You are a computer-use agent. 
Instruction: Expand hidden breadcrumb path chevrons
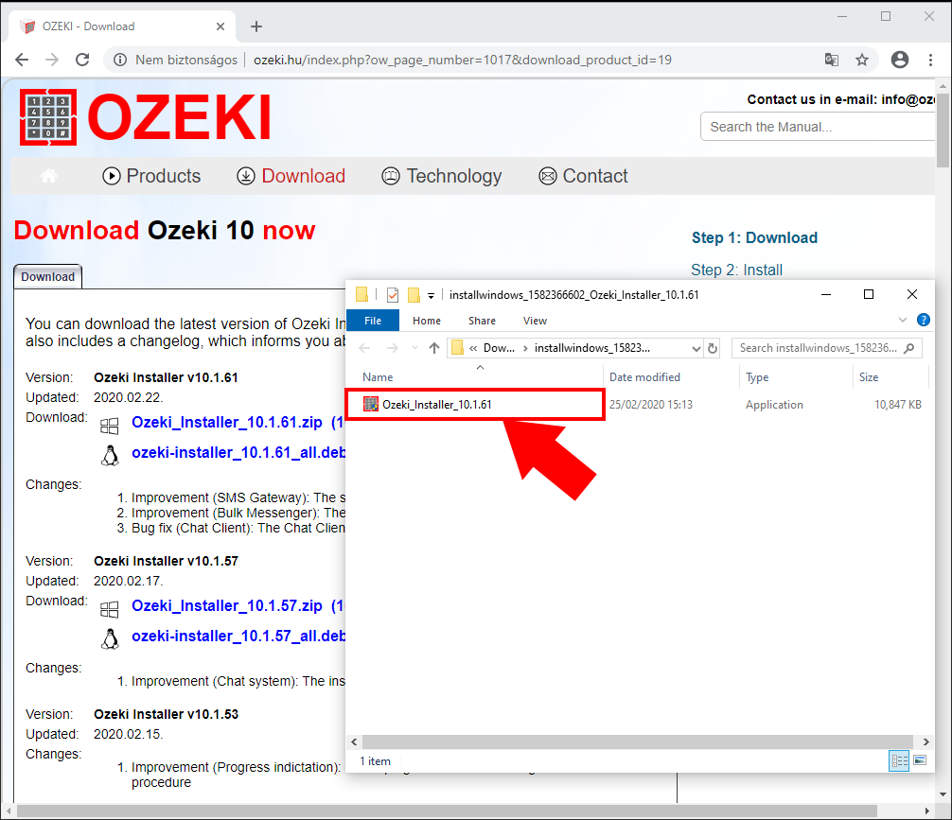pyautogui.click(x=473, y=348)
